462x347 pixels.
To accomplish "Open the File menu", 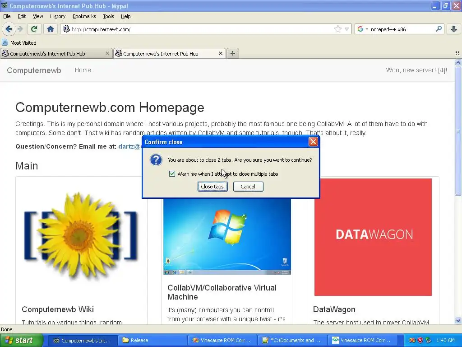I will pos(7,16).
